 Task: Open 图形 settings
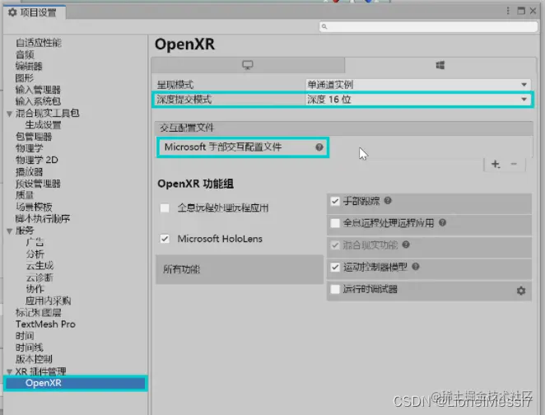(25, 78)
